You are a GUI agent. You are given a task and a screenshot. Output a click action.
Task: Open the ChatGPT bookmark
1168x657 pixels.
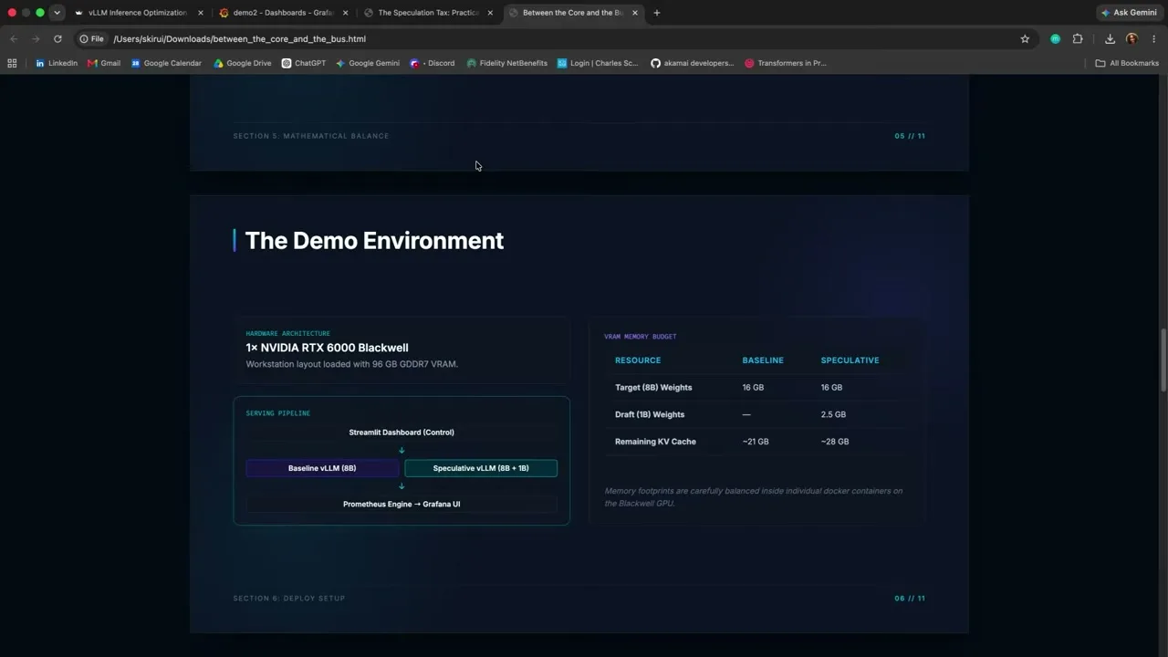304,63
